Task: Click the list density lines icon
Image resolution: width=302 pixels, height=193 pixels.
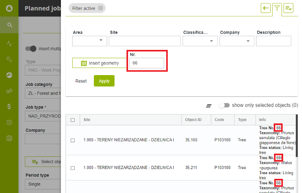Action: tap(209, 106)
